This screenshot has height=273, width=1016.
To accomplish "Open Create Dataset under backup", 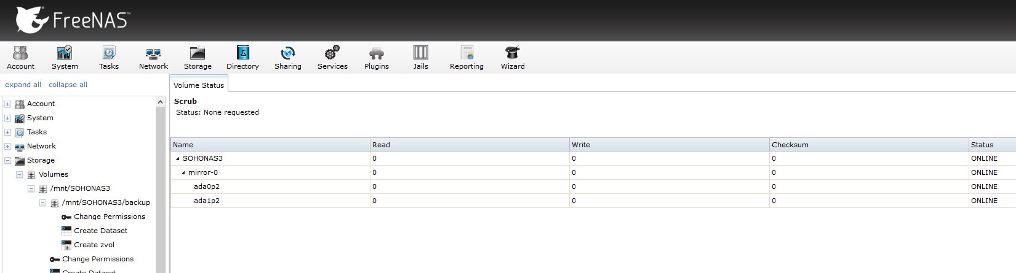I will coord(101,231).
